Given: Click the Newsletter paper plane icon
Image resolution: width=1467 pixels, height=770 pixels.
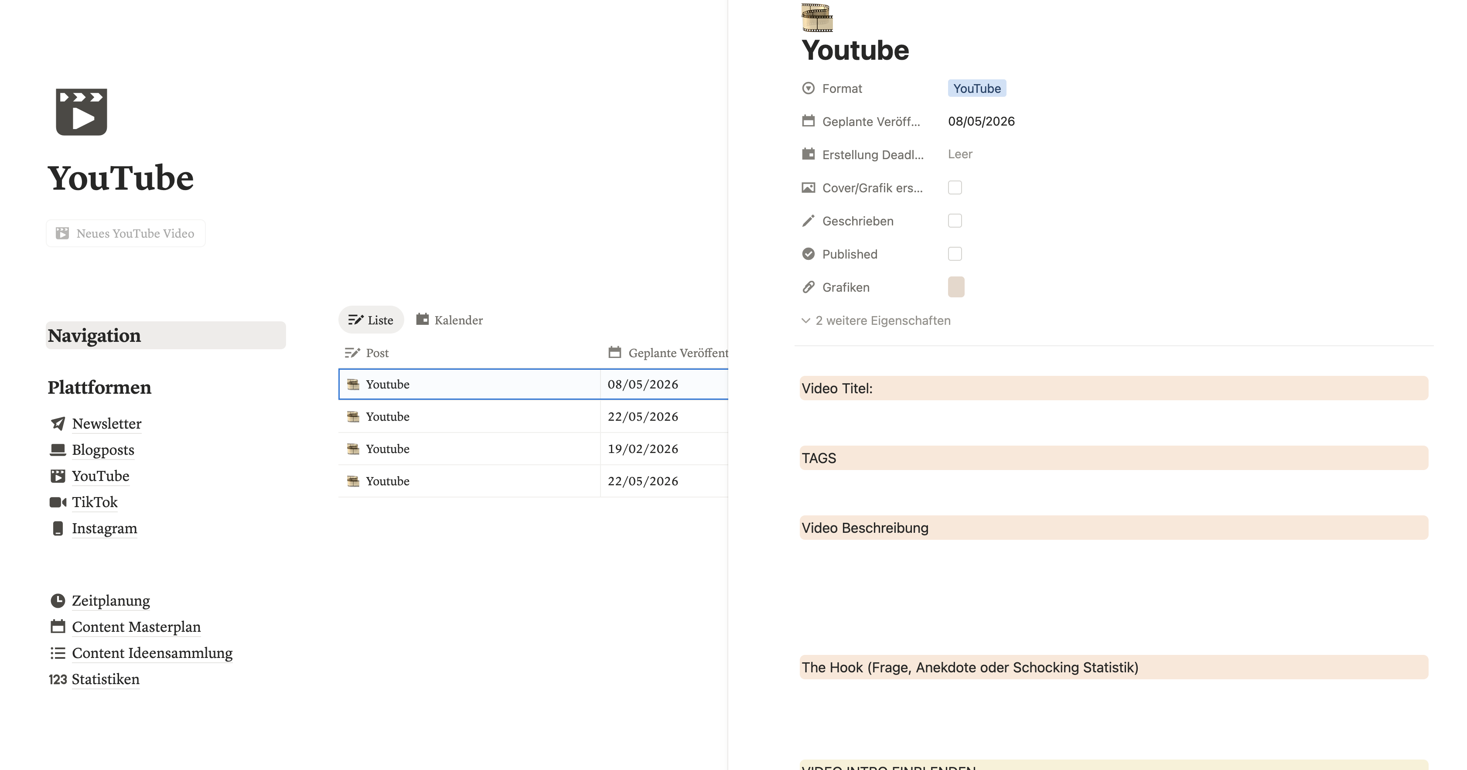Looking at the screenshot, I should pos(58,424).
